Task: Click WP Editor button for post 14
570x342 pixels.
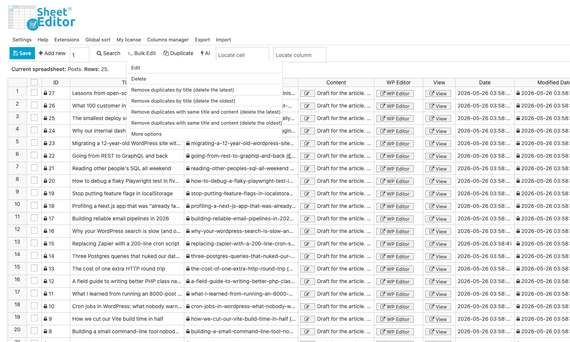Action: pos(395,256)
